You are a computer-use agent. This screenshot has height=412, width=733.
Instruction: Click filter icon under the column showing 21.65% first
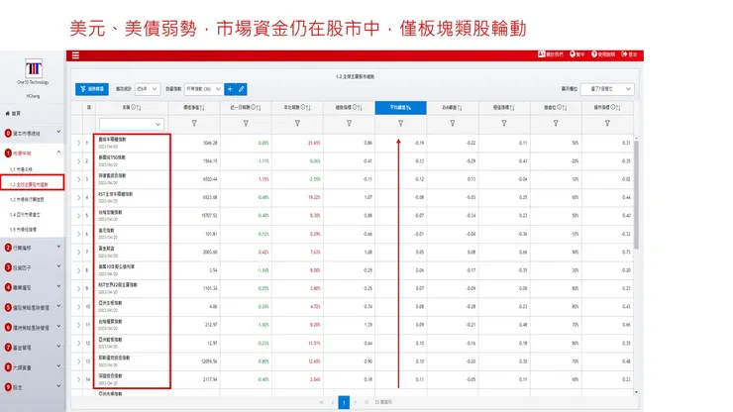pyautogui.click(x=297, y=124)
